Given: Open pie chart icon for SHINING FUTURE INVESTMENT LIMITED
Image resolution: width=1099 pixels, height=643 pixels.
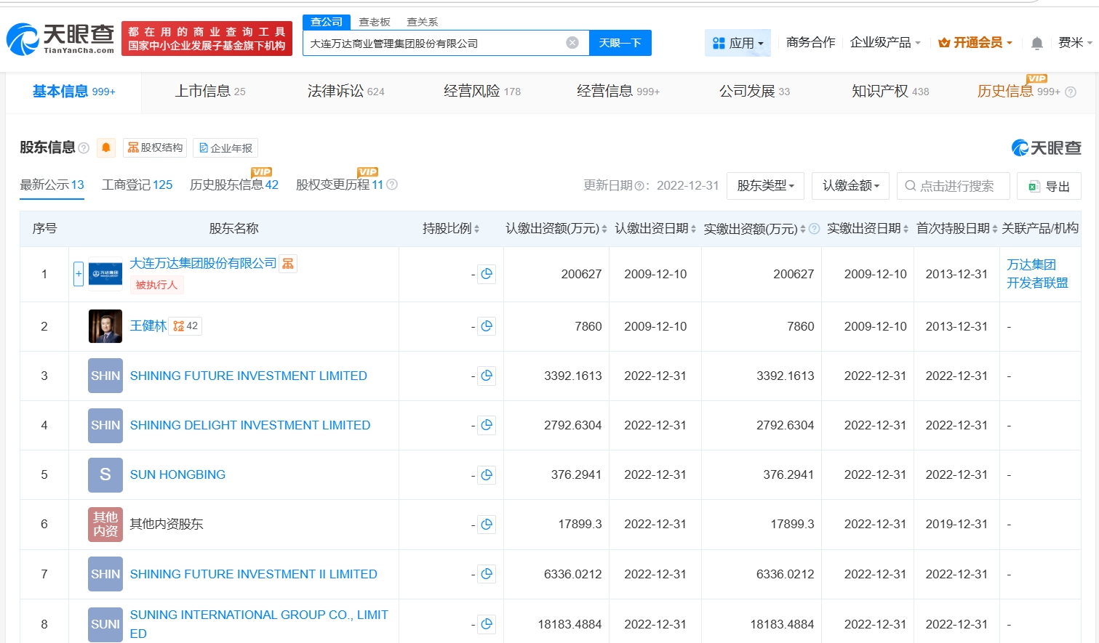Looking at the screenshot, I should pos(487,376).
